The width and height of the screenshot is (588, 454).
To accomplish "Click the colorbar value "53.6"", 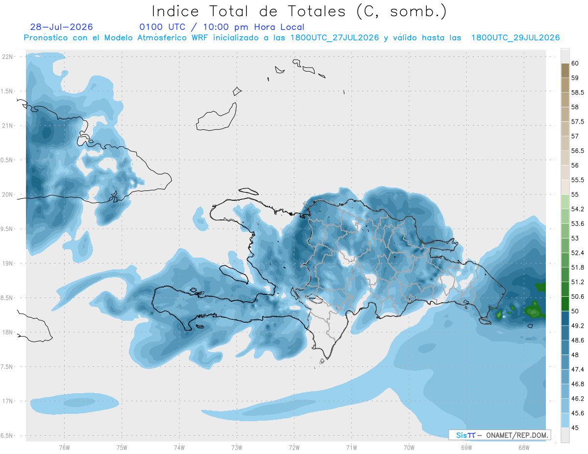I will (578, 224).
